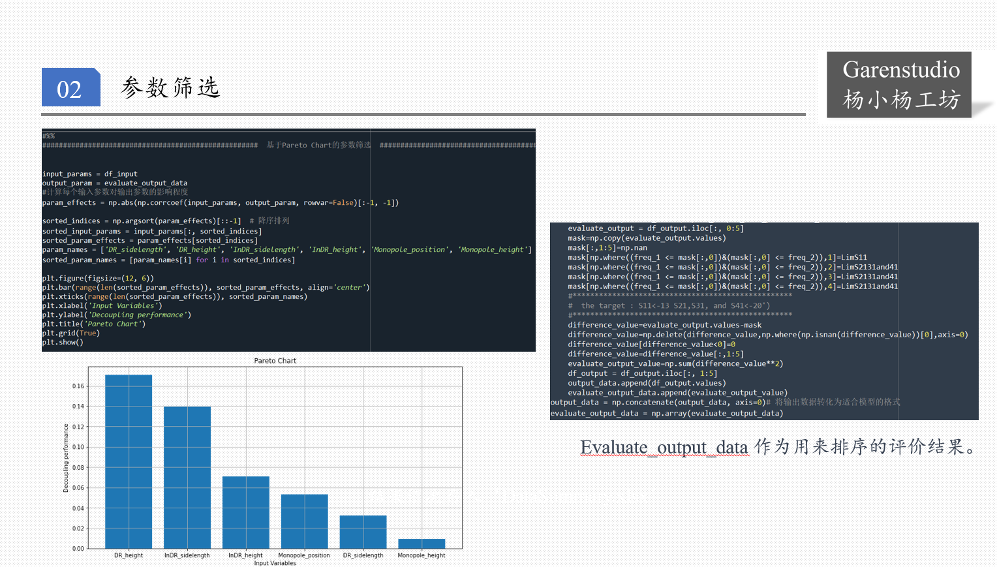This screenshot has width=997, height=567.
Task: Click the "# the target : S11<-13" comment
Action: point(669,306)
